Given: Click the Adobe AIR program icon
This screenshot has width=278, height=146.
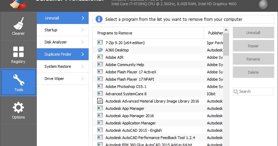Looking at the screenshot, I should (100, 57).
